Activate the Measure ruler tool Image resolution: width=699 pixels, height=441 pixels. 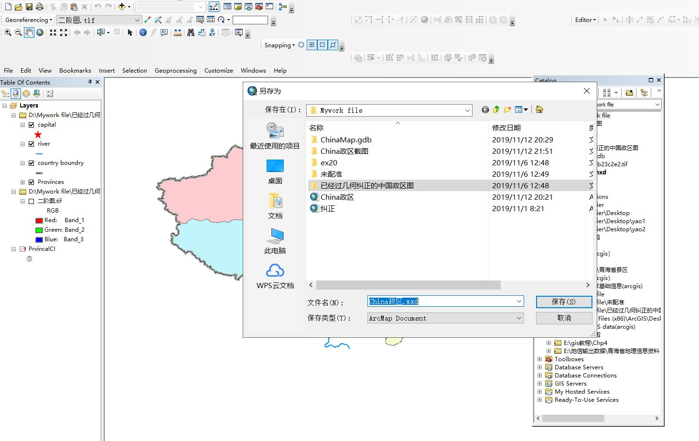point(178,32)
